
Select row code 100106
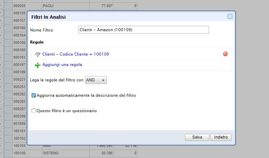(19, 153)
